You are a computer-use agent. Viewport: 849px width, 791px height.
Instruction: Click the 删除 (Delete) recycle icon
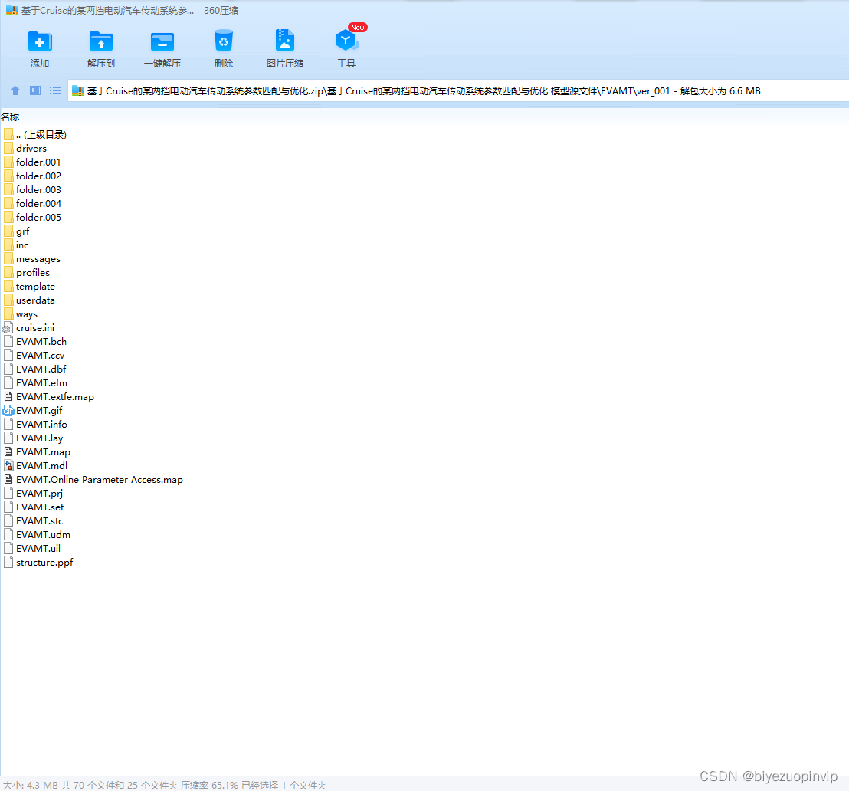(223, 41)
